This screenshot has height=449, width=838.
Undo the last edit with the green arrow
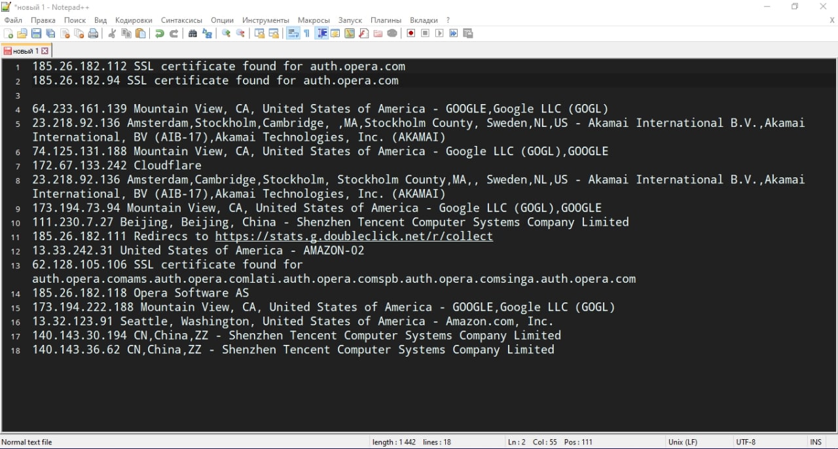[x=159, y=33]
